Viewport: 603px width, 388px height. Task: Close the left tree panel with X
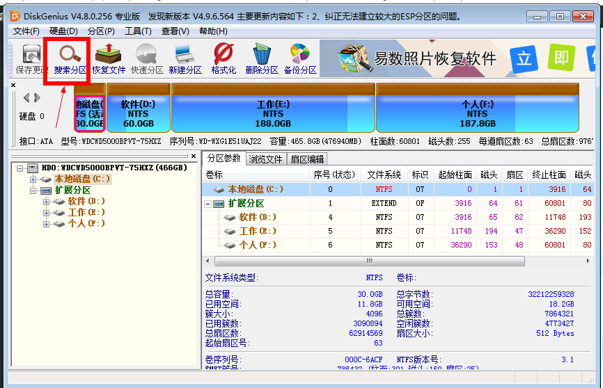tap(194, 156)
